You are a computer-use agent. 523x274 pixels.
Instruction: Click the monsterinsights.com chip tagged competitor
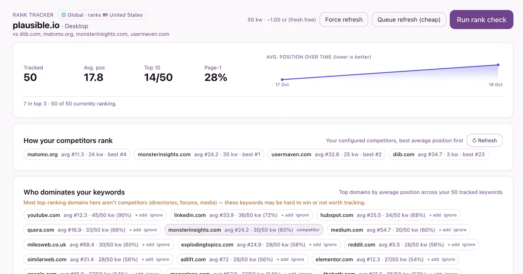(244, 230)
